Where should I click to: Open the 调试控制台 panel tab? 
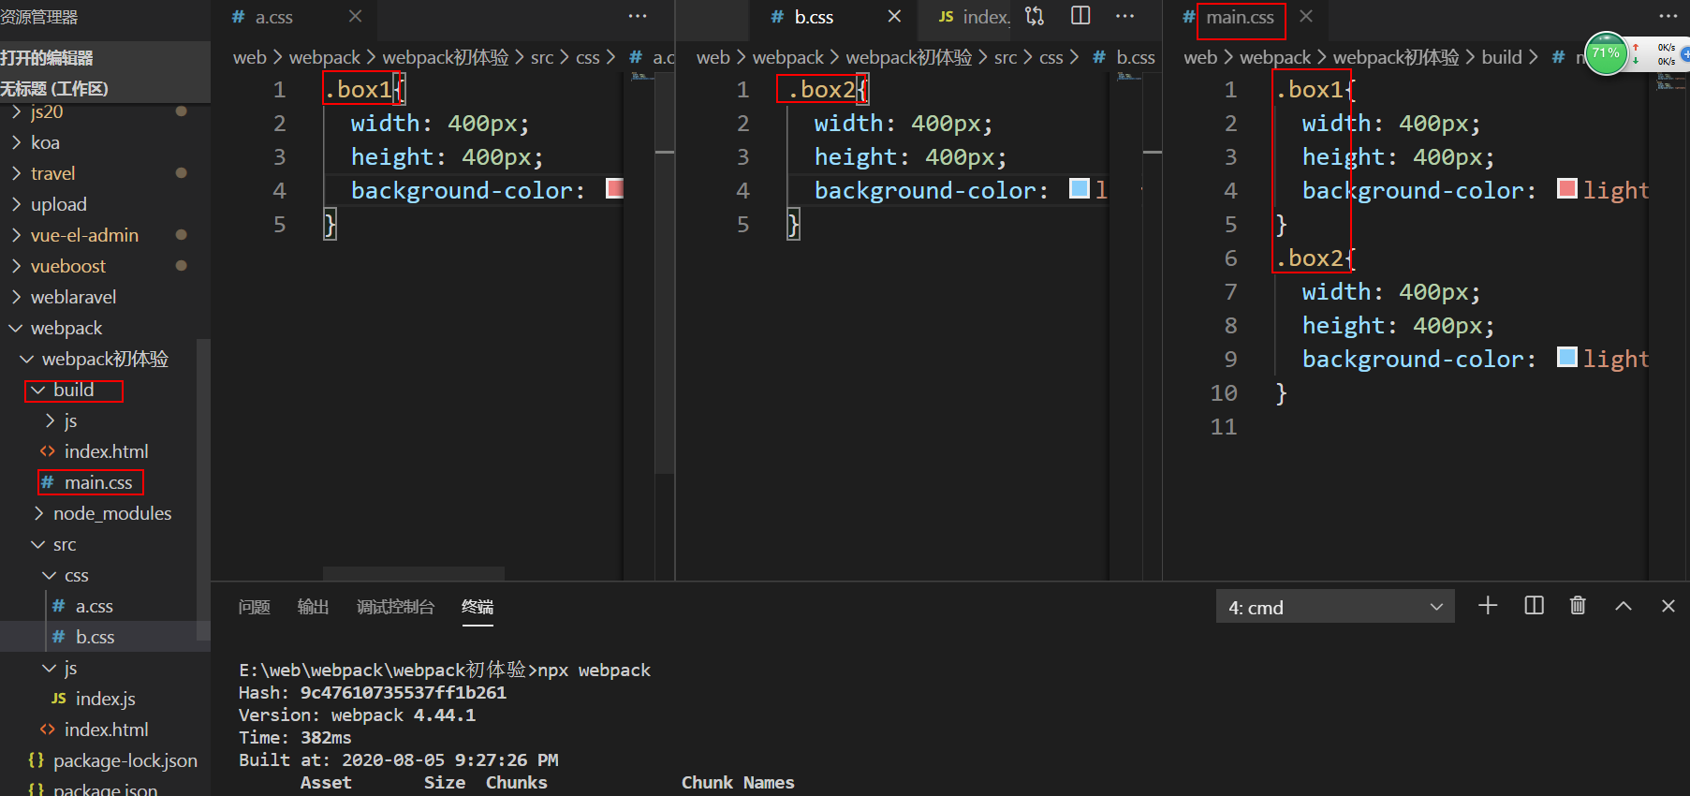click(395, 607)
